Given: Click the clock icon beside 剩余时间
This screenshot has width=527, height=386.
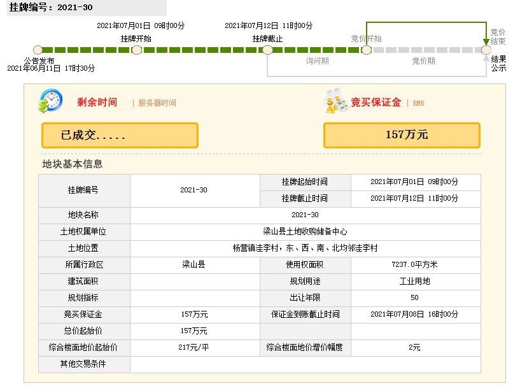Looking at the screenshot, I should (x=50, y=101).
